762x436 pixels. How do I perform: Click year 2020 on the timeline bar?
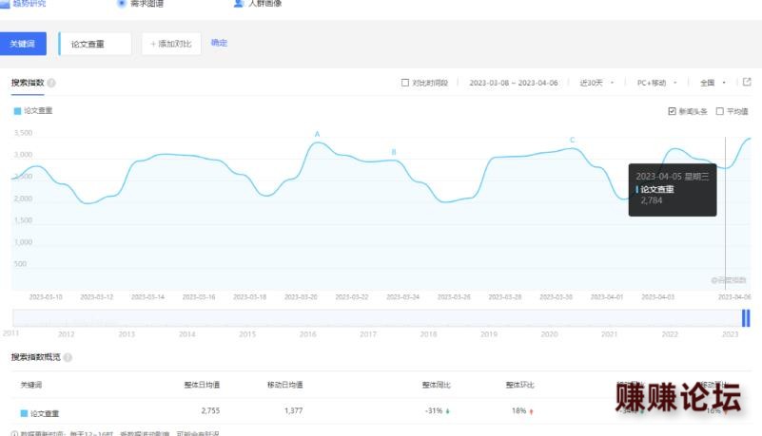[x=549, y=334]
